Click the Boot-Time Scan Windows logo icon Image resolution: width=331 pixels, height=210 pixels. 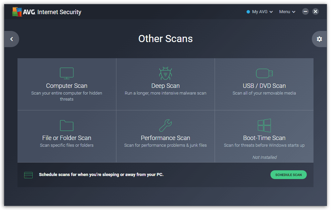pyautogui.click(x=264, y=126)
